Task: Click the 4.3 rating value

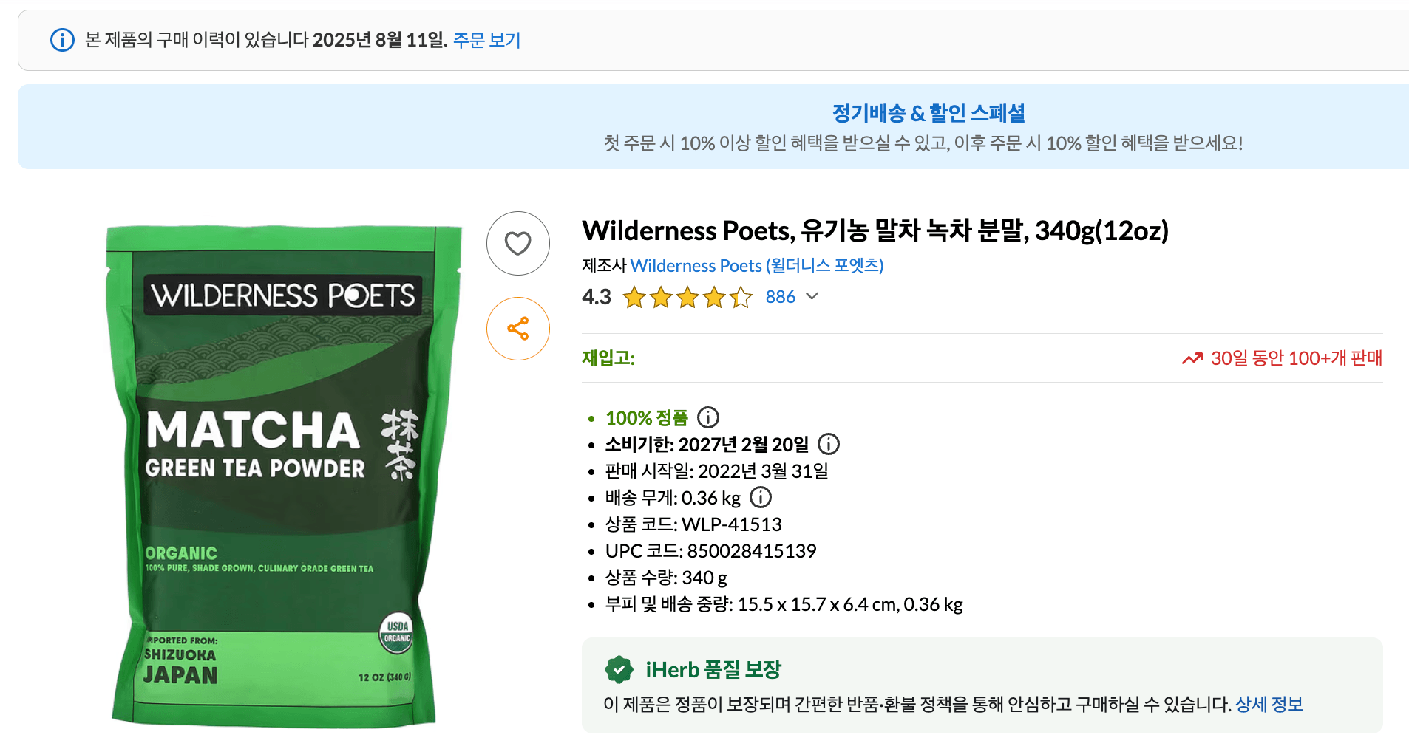Action: [596, 297]
